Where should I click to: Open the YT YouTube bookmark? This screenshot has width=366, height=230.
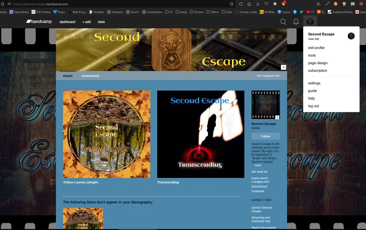tap(310, 12)
